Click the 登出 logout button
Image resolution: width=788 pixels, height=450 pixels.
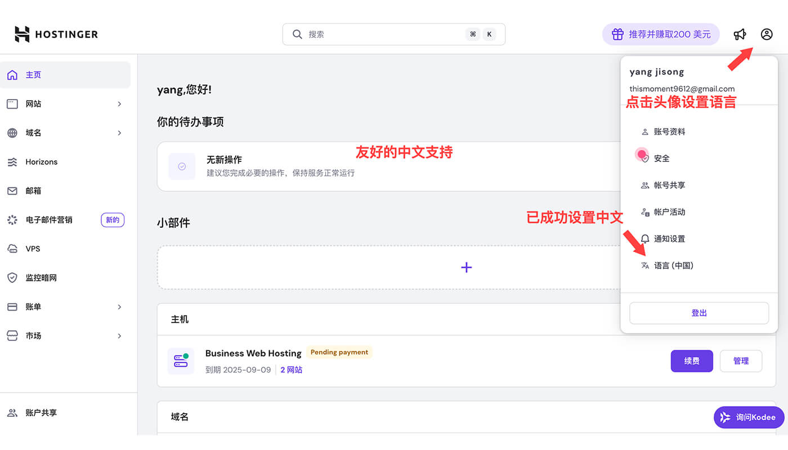point(699,313)
